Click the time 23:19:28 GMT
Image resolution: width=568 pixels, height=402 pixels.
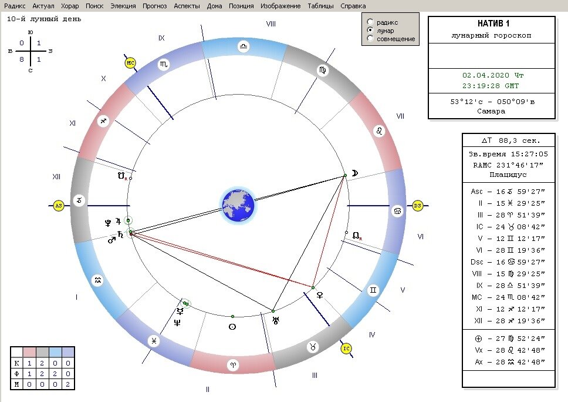click(x=491, y=86)
